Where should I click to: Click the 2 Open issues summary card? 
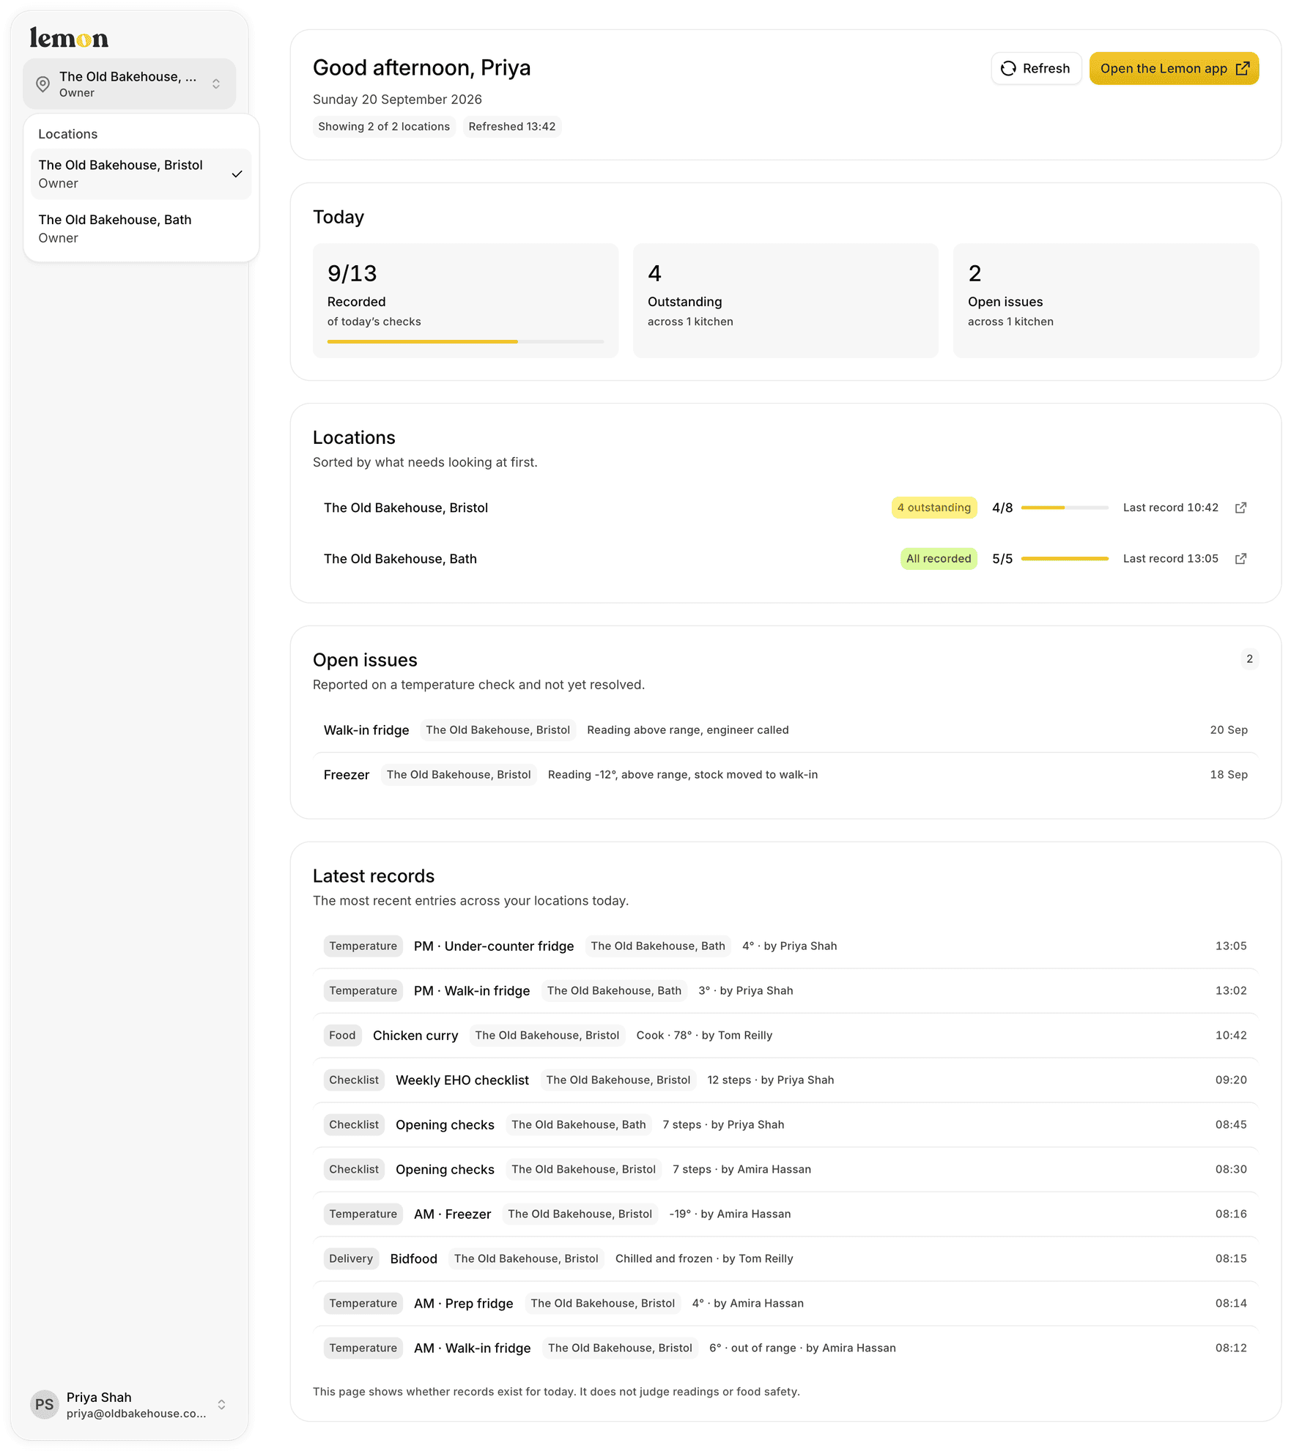(1106, 301)
